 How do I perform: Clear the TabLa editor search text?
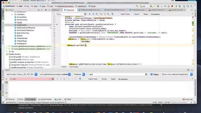coord(85,14)
